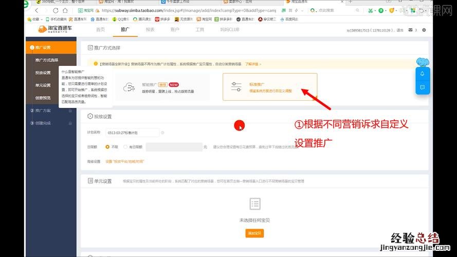Jump to 推广方式选择 in sidebar
The image size is (457, 257).
click(47, 60)
